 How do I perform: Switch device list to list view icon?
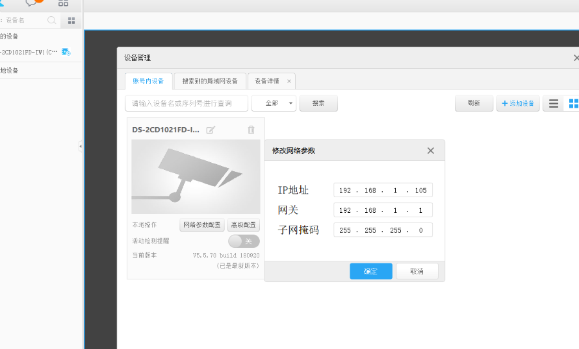coord(554,104)
